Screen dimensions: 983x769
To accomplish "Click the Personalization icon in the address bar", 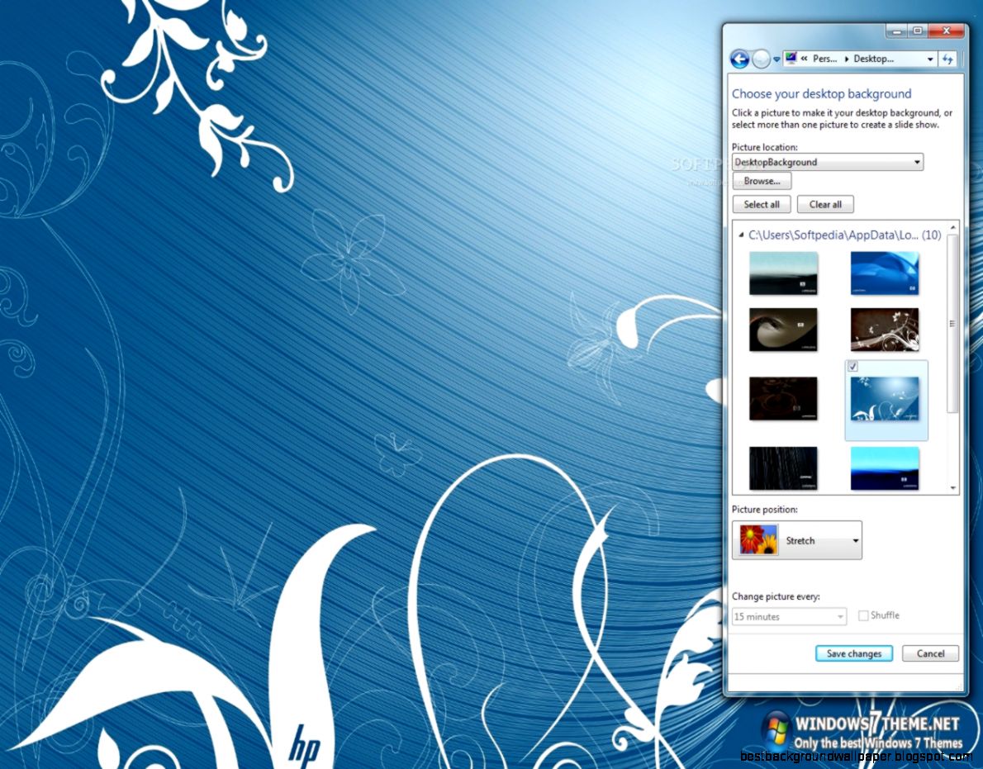I will 791,58.
